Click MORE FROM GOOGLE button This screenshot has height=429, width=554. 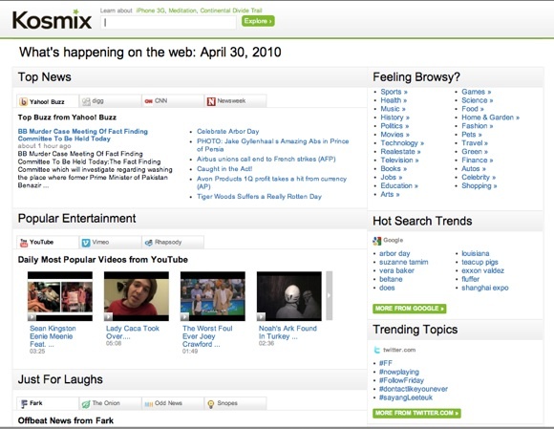click(409, 309)
